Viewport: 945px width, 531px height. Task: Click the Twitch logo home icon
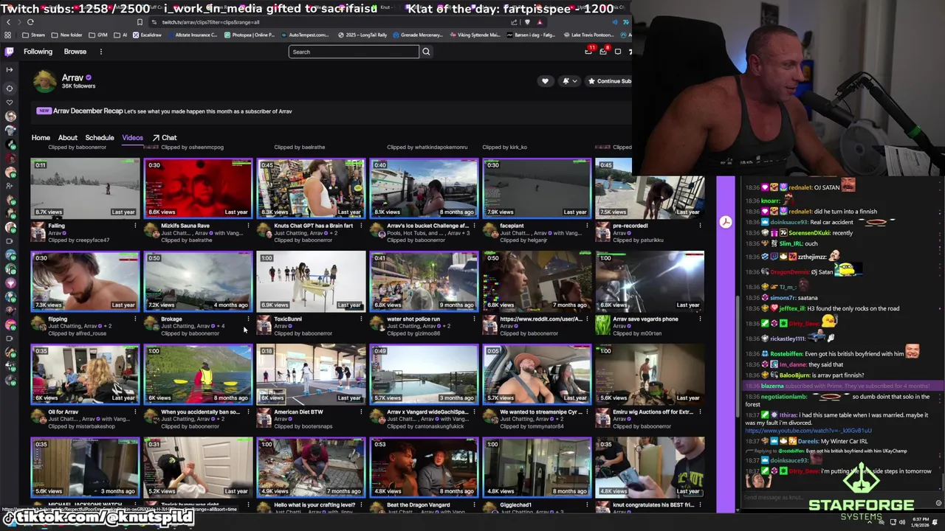click(x=9, y=52)
